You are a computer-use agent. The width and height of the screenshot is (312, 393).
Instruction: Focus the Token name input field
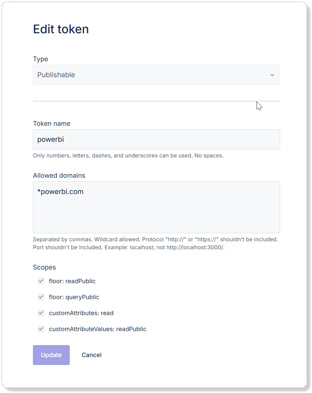click(156, 139)
